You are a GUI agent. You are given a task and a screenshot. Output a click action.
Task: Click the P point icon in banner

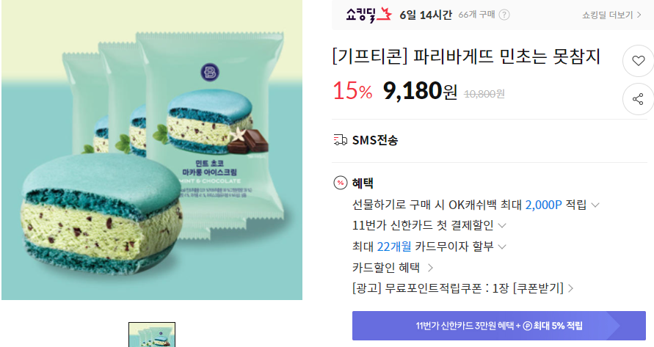coord(527,326)
